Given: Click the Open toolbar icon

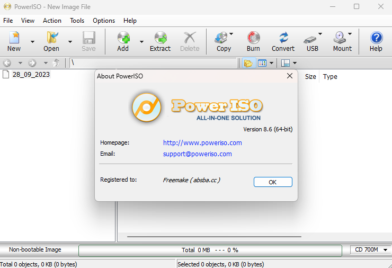Looking at the screenshot, I should pos(52,38).
